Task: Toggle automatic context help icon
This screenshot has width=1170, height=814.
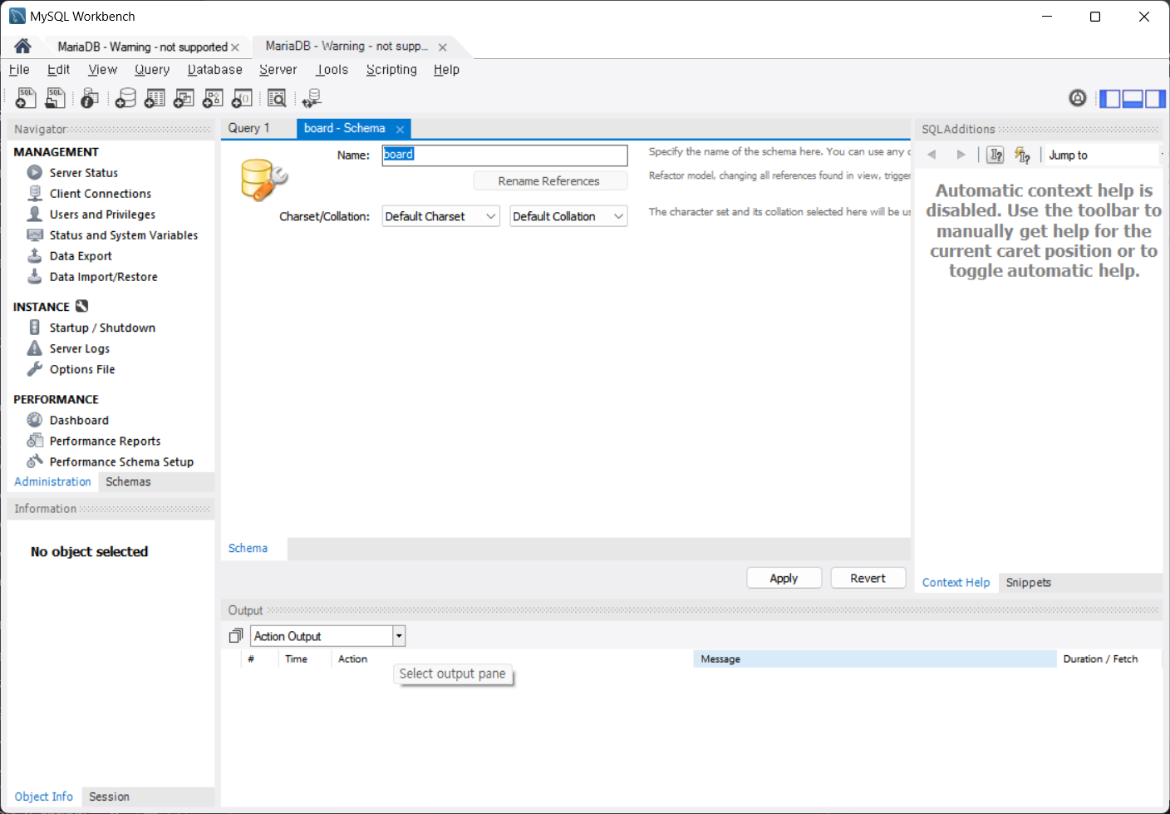Action: point(1022,155)
